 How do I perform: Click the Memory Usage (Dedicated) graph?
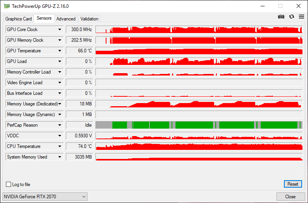tap(199, 104)
